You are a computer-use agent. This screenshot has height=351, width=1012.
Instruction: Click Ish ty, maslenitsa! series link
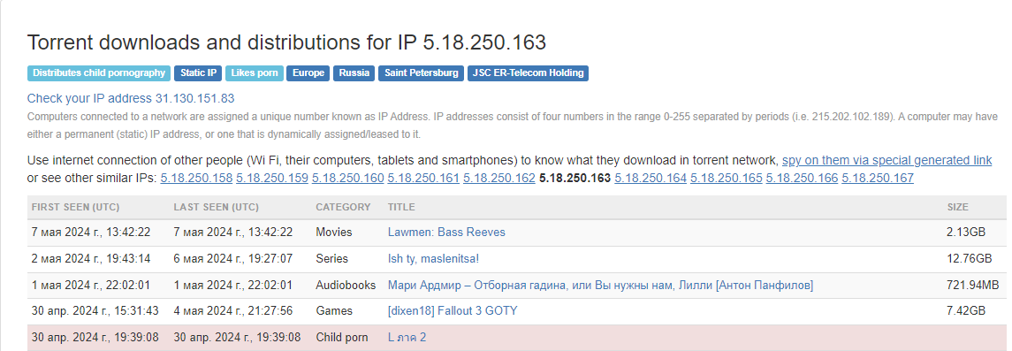coord(434,259)
